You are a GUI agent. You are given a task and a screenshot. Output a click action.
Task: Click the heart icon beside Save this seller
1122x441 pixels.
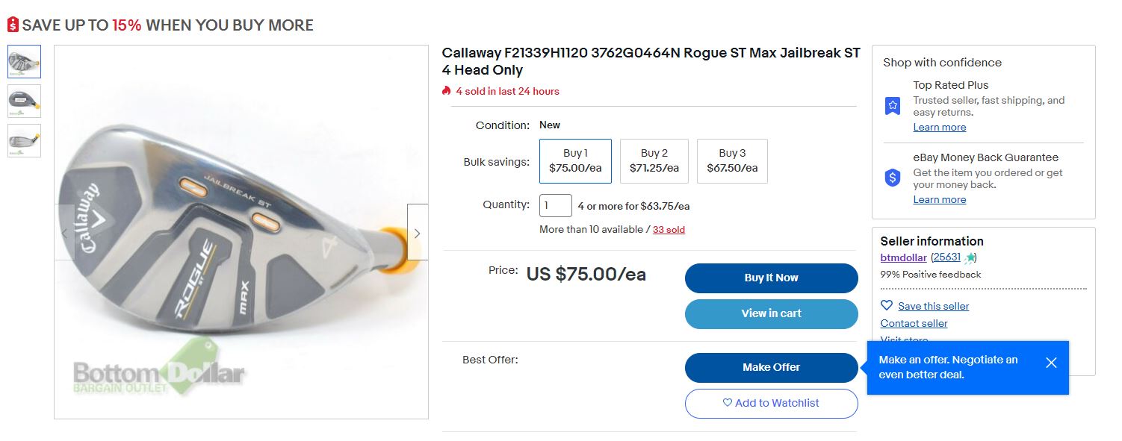pyautogui.click(x=887, y=305)
